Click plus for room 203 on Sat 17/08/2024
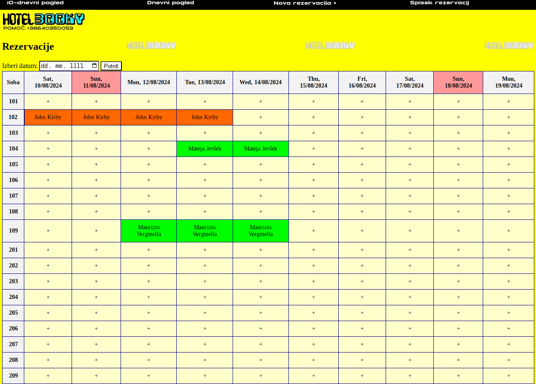 (409, 282)
